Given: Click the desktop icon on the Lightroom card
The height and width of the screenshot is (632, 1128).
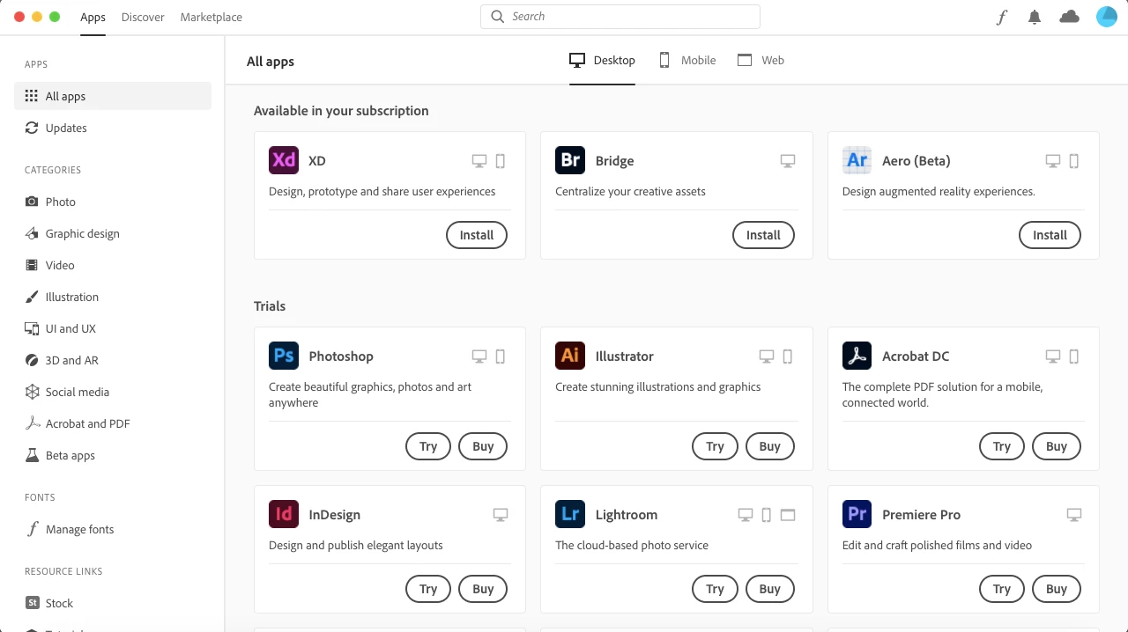Looking at the screenshot, I should (x=746, y=515).
